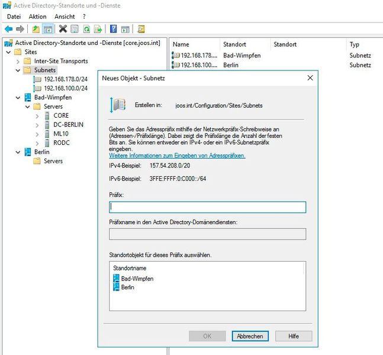The width and height of the screenshot is (383, 355).
Task: Click the black X delete icon
Action: (x=63, y=29)
